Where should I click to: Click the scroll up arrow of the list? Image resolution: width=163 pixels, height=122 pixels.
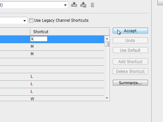coord(107,39)
